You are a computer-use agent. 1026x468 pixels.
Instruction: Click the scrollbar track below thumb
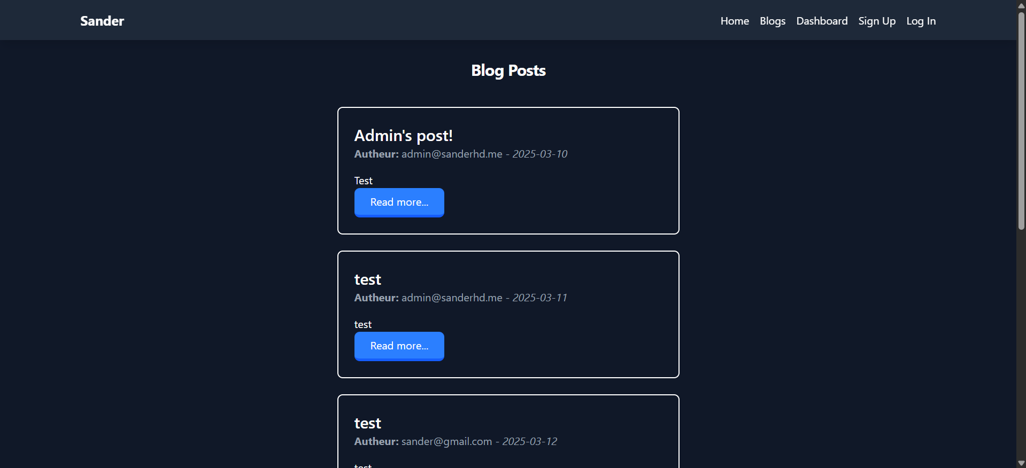(x=1021, y=347)
